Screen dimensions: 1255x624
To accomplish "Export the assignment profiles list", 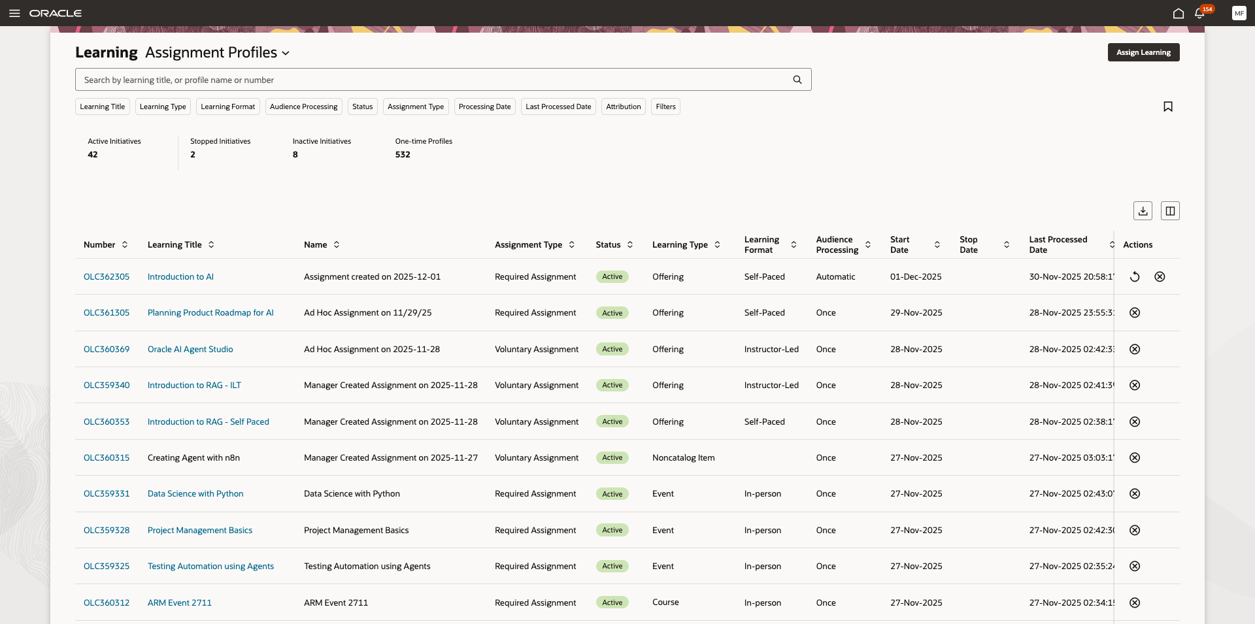I will (x=1143, y=210).
